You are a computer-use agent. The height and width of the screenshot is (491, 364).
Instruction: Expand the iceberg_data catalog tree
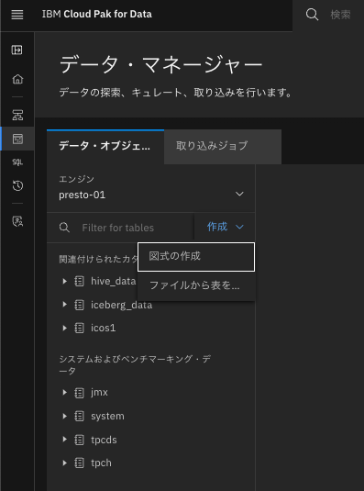click(x=65, y=305)
